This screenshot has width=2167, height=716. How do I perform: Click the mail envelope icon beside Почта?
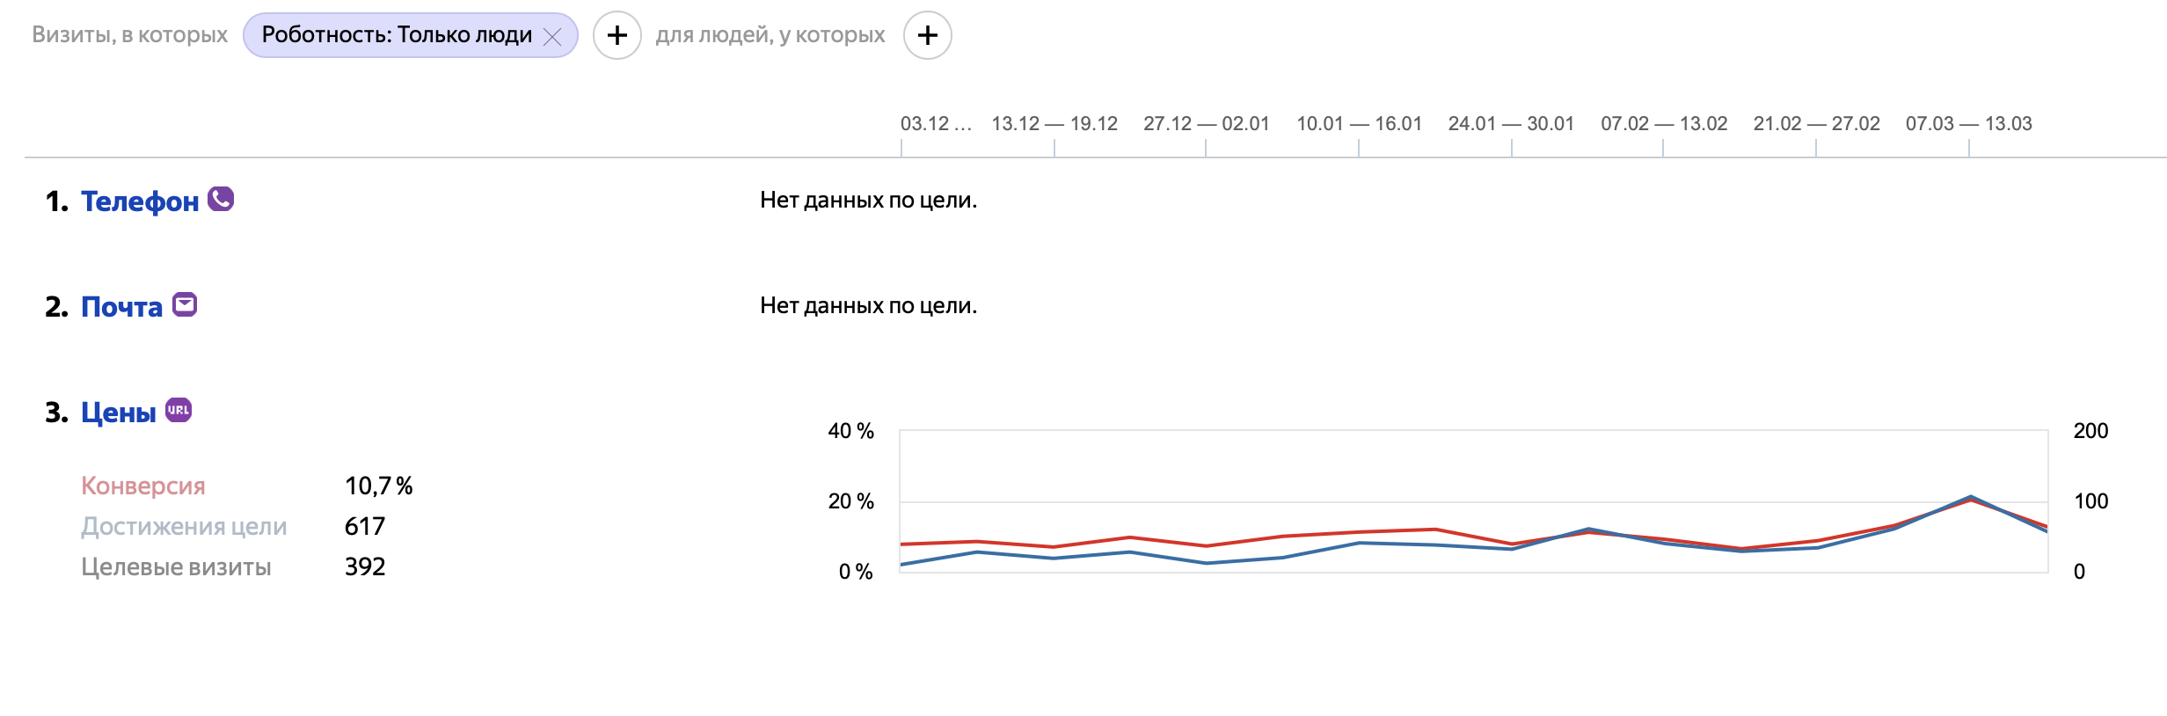point(185,304)
